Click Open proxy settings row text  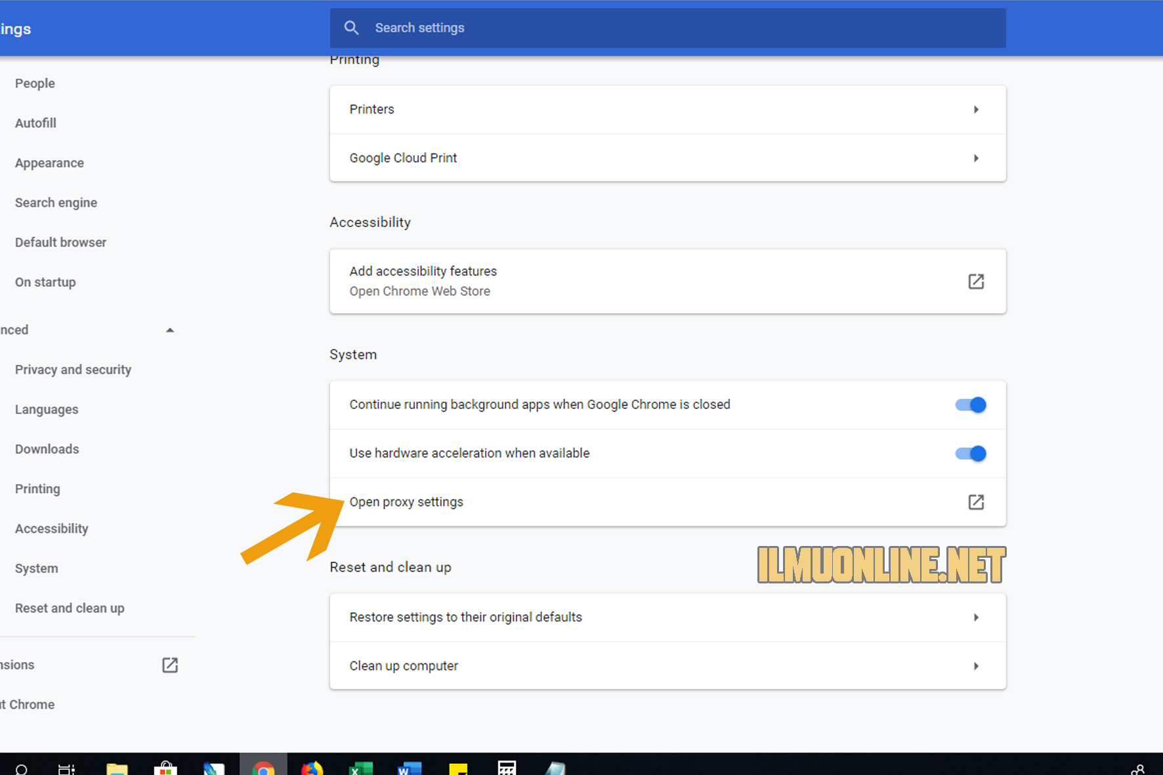[406, 502]
